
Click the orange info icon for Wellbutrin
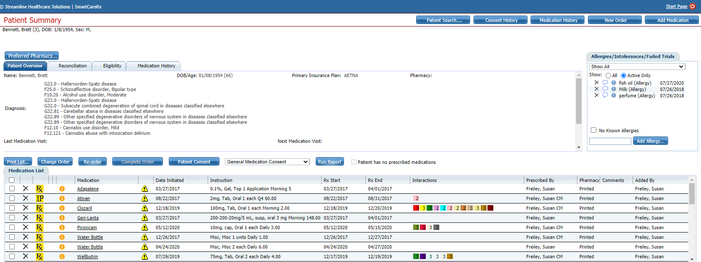(62, 257)
